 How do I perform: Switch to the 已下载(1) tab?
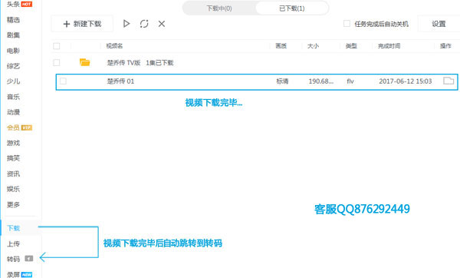292,8
